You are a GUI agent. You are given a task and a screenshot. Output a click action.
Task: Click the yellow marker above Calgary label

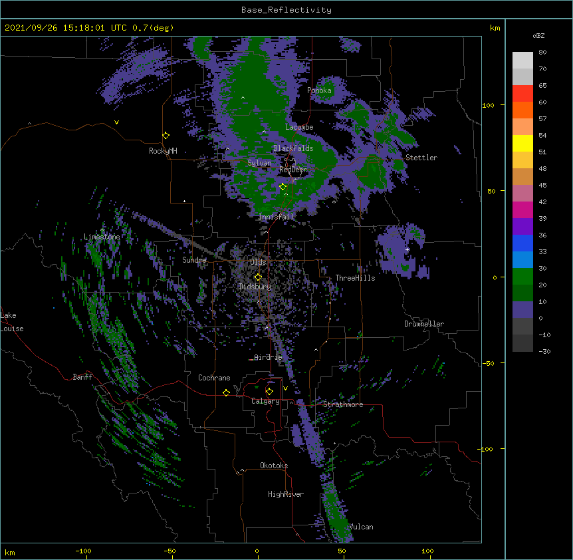[x=269, y=392]
